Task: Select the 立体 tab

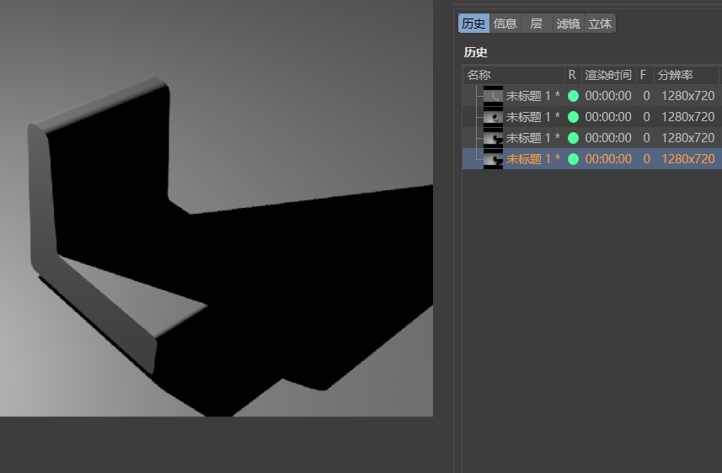Action: [x=600, y=24]
